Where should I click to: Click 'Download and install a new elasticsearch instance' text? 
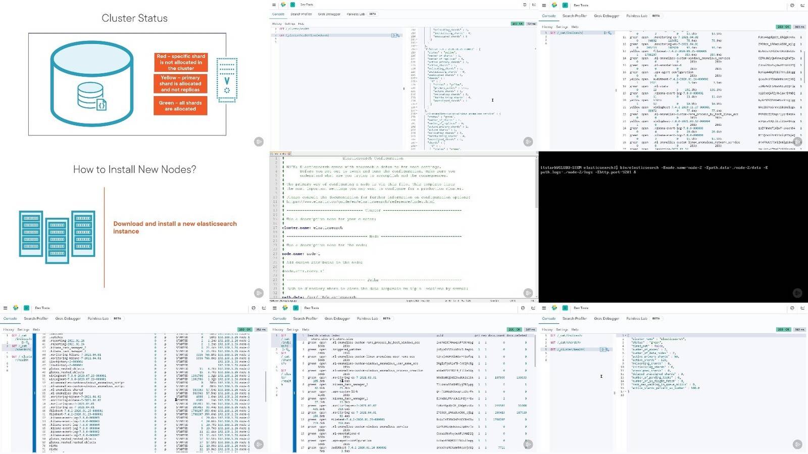pyautogui.click(x=175, y=227)
